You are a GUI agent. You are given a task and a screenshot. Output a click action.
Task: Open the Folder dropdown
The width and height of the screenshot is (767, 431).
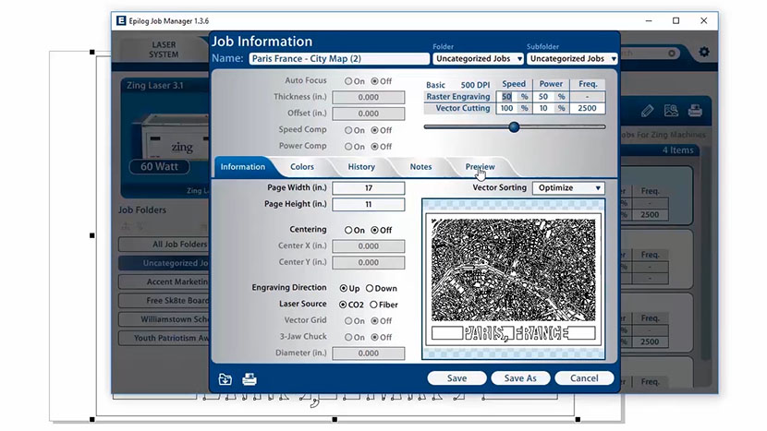(477, 59)
